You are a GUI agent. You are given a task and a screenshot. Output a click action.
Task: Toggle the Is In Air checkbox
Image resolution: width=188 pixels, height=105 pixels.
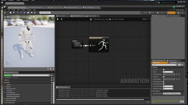(164, 69)
